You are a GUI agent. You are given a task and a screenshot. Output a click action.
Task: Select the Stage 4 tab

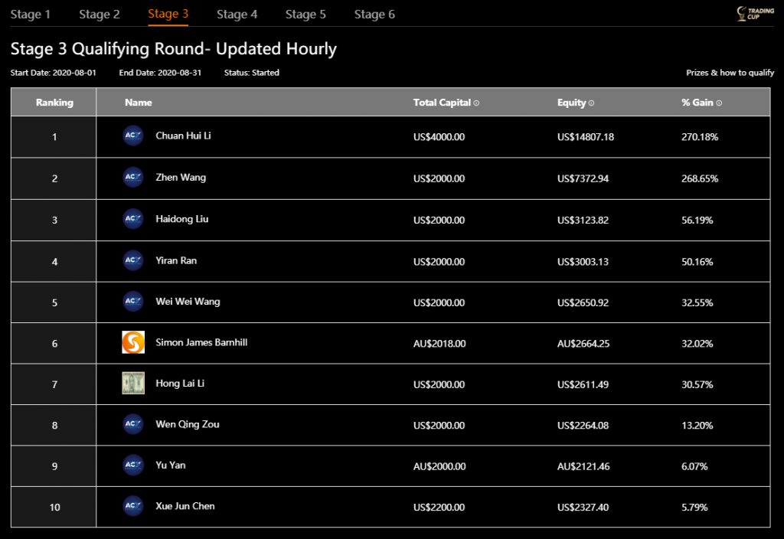pos(237,14)
